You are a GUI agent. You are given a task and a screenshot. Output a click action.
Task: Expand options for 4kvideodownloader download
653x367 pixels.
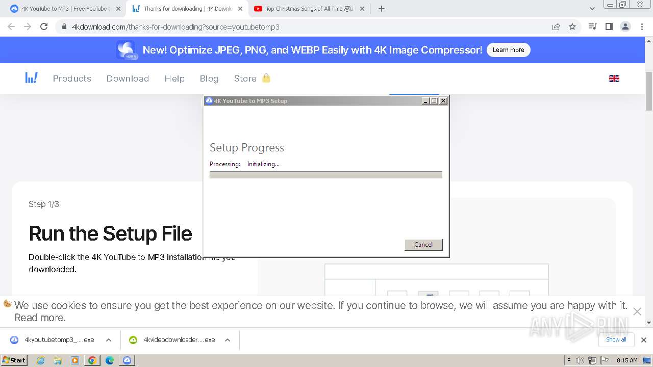pyautogui.click(x=228, y=340)
